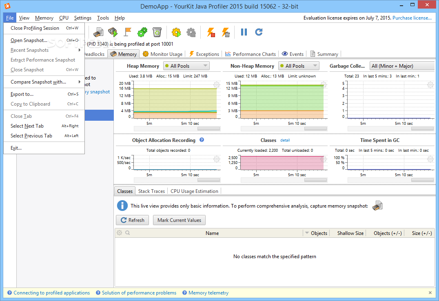Open the Memory menu in menu bar
439x301 pixels.
tap(44, 18)
